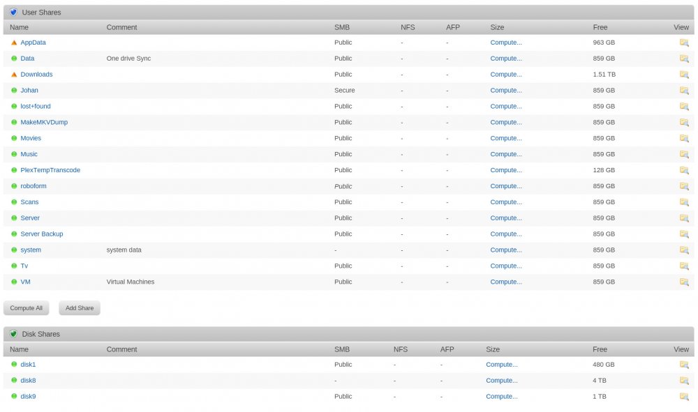Open the Movies share browse icon

pos(684,139)
